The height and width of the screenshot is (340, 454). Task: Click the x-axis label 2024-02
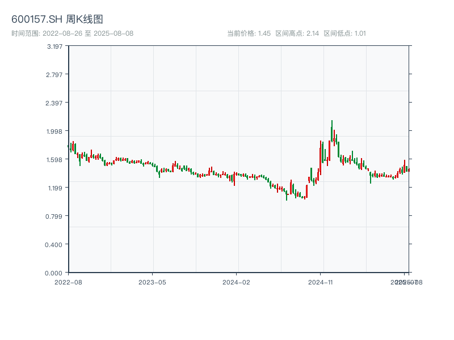point(236,282)
